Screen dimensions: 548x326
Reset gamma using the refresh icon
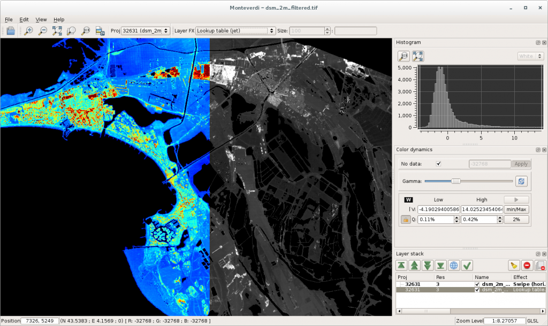pos(521,181)
